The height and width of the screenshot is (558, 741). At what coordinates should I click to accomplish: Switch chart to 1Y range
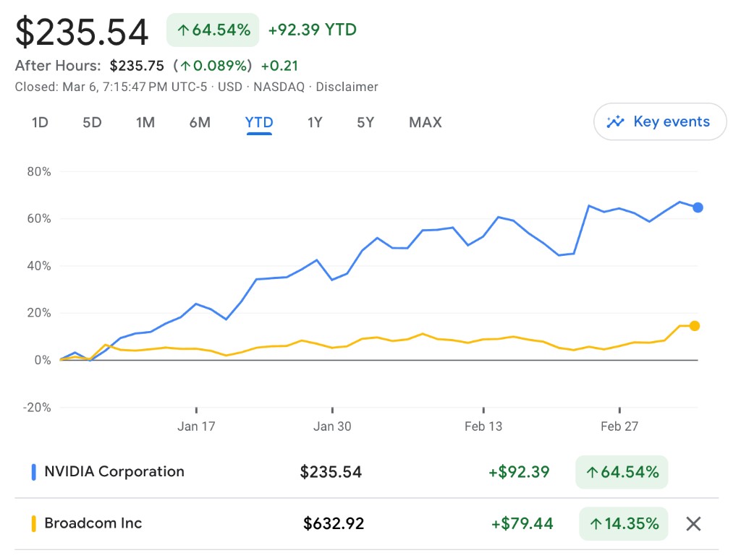315,123
